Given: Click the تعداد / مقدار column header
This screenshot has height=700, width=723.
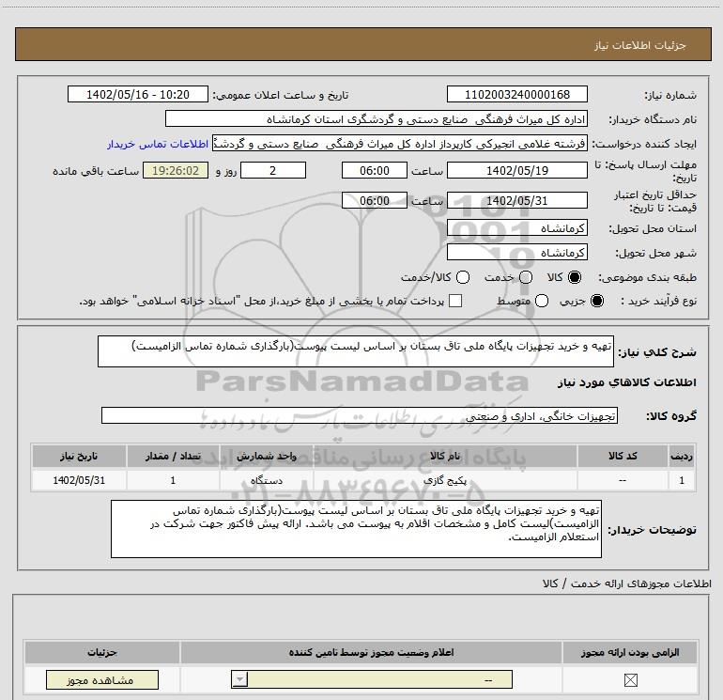Looking at the screenshot, I should coord(173,456).
